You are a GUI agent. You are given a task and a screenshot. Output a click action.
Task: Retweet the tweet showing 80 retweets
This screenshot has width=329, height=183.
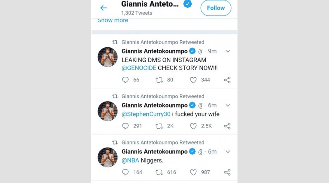[x=159, y=80]
